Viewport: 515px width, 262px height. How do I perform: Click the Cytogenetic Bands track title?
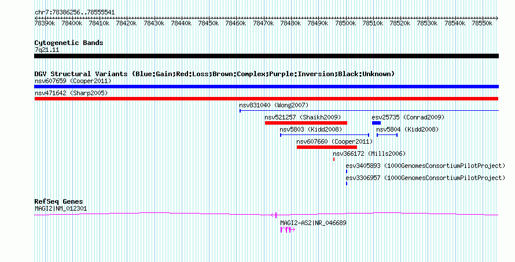point(69,43)
